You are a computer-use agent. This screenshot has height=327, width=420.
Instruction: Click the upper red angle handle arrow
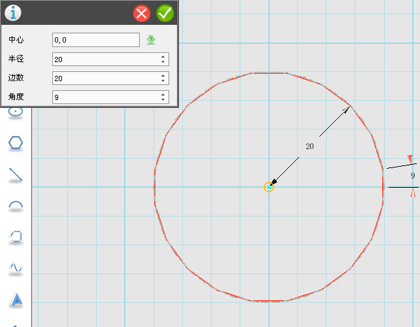tap(410, 159)
